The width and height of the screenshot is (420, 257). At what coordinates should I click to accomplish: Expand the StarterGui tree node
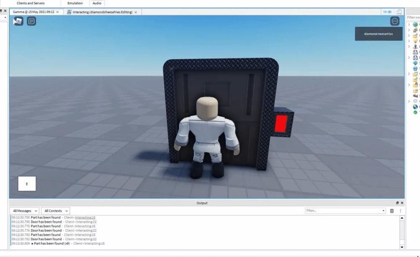(409, 74)
